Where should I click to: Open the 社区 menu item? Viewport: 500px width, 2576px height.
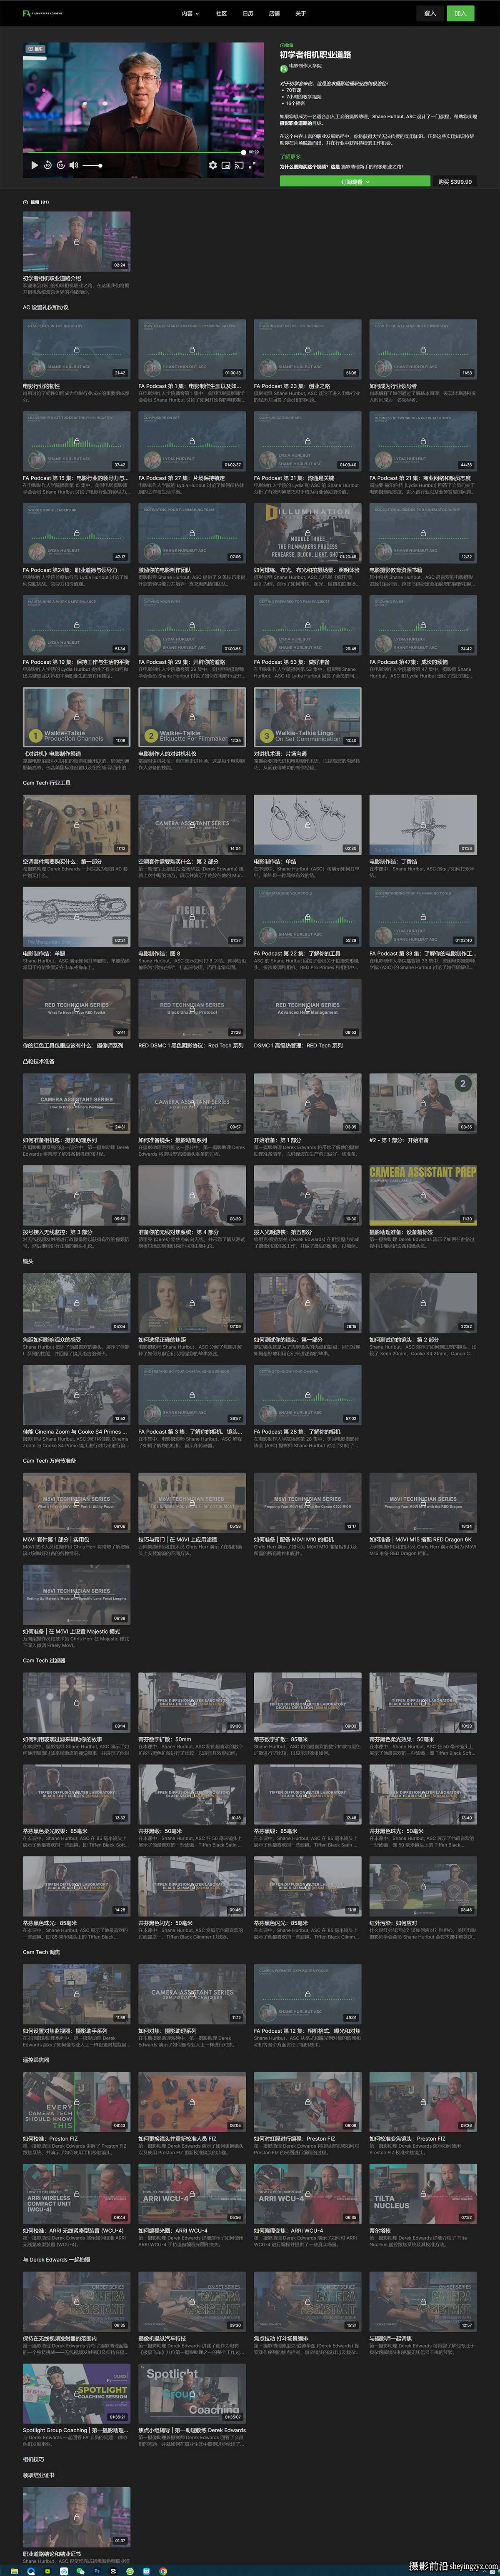tap(221, 14)
